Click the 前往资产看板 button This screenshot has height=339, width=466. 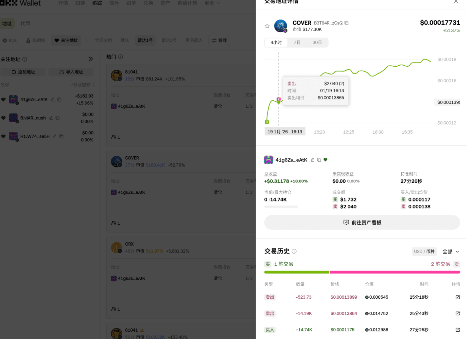(362, 222)
